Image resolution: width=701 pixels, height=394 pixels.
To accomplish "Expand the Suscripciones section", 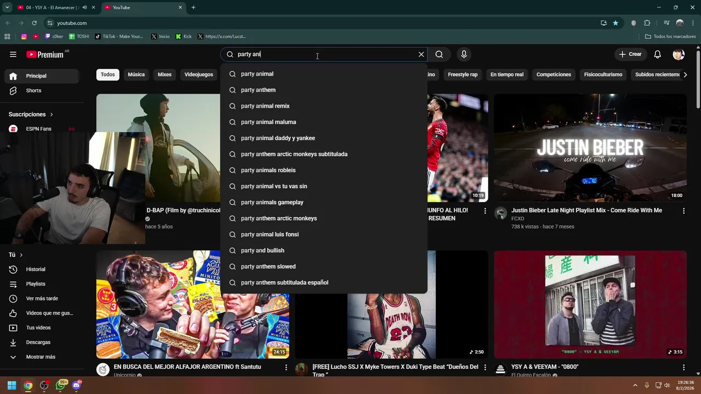I will [31, 114].
